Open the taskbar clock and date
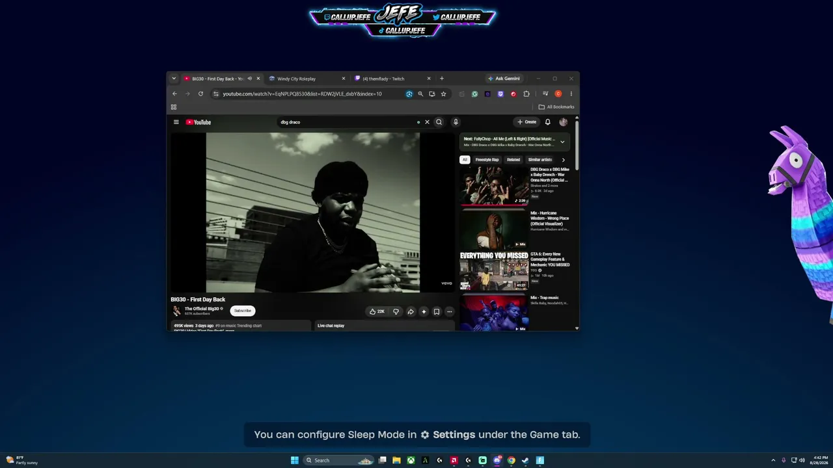This screenshot has height=468, width=833. (x=821, y=460)
